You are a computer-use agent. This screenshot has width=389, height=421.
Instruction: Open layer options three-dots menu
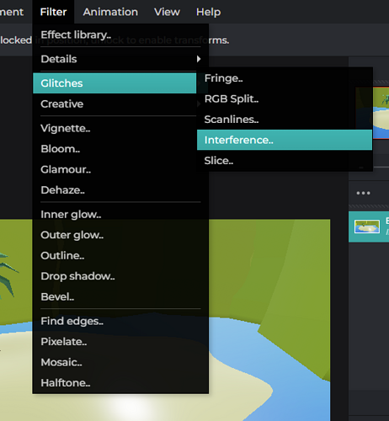click(363, 193)
